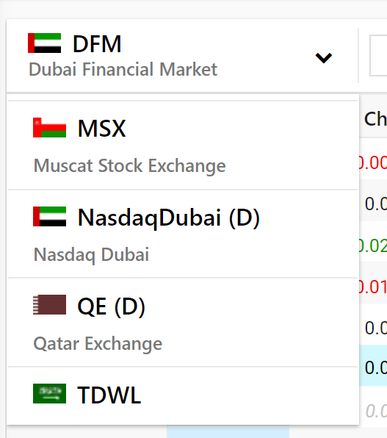Choose the TDWL exchange entry

tap(183, 396)
